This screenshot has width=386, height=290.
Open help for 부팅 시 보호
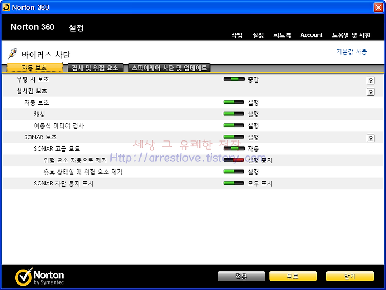click(370, 80)
